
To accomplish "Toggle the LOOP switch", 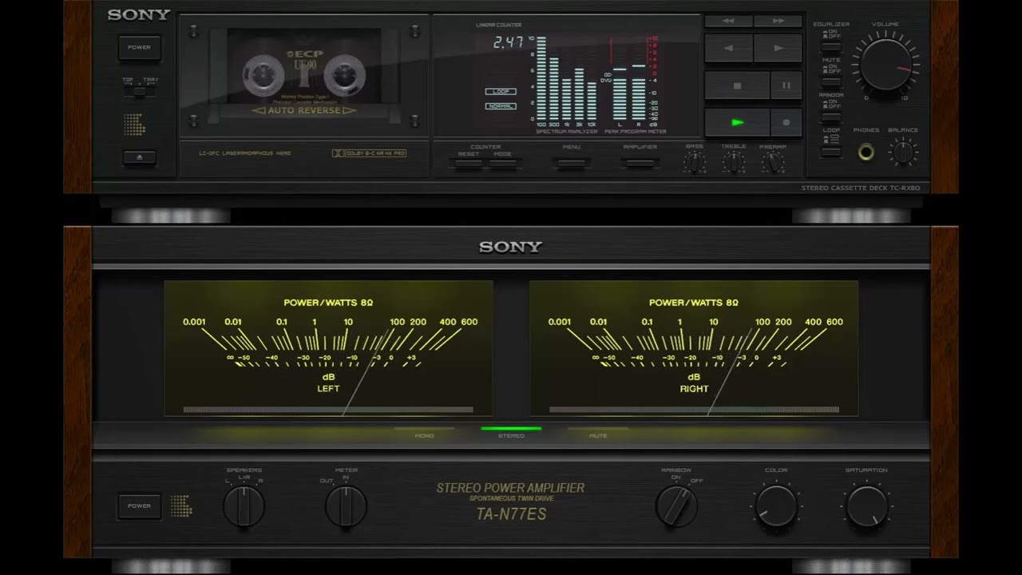I will point(831,152).
